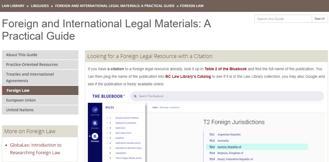Go to LAW LIBRARY breadcrumb

tap(13, 6)
